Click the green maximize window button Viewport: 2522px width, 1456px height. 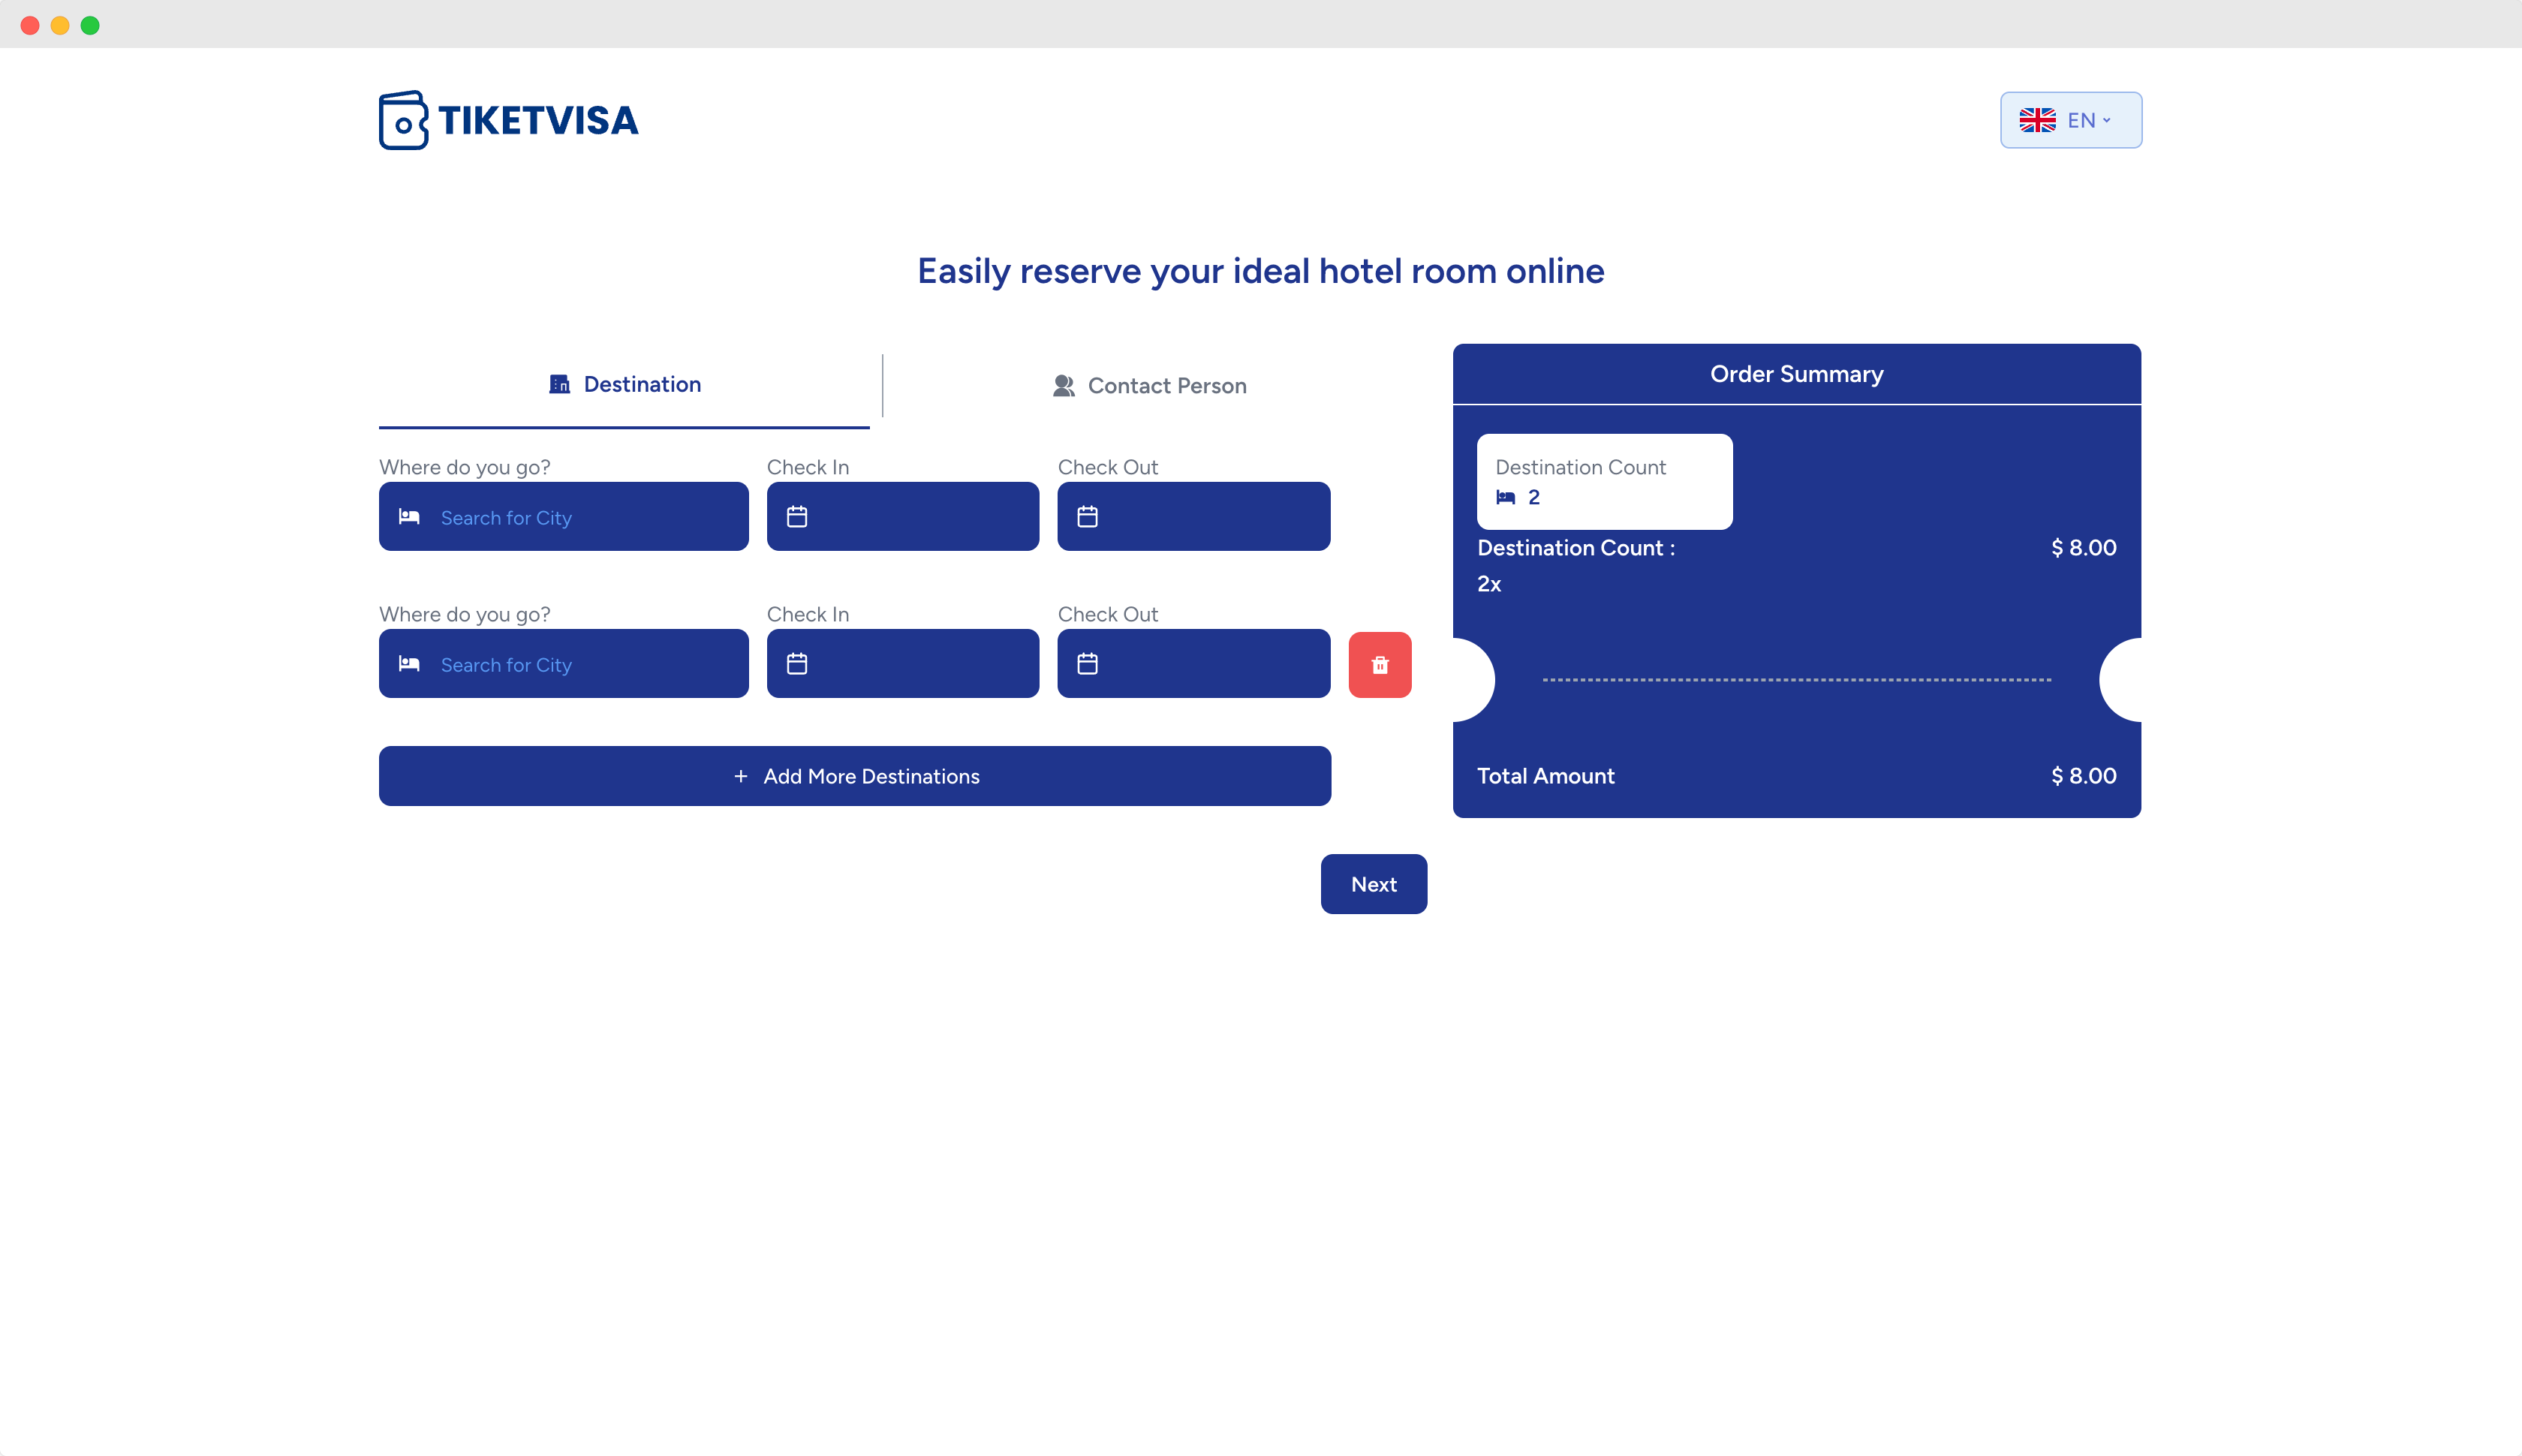click(x=90, y=25)
